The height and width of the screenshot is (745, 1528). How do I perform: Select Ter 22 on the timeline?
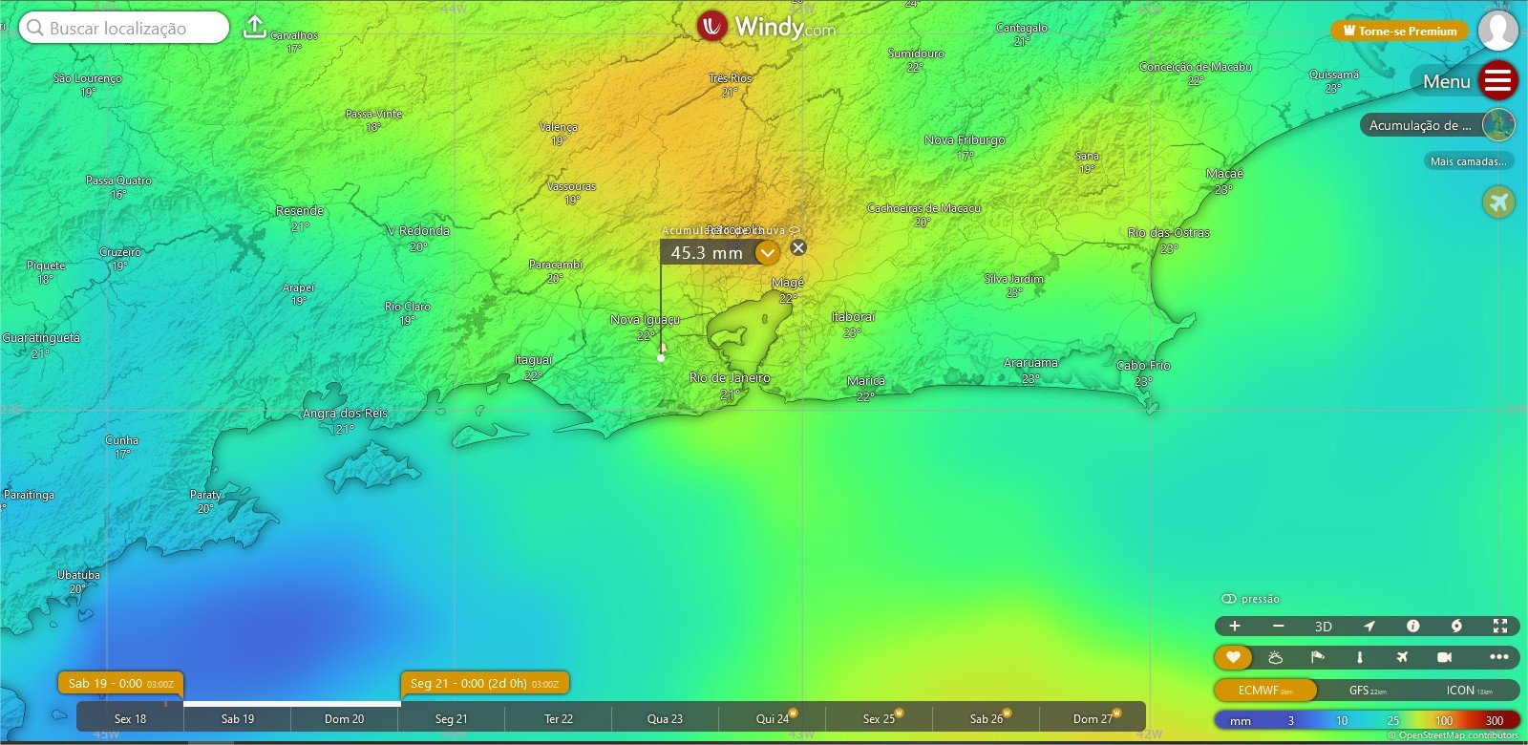coord(559,718)
